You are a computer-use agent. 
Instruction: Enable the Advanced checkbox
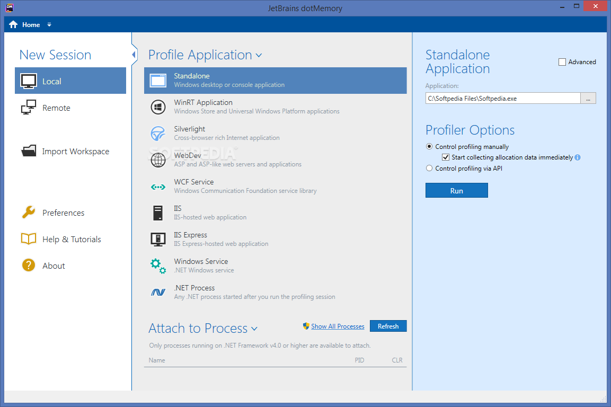coord(562,62)
